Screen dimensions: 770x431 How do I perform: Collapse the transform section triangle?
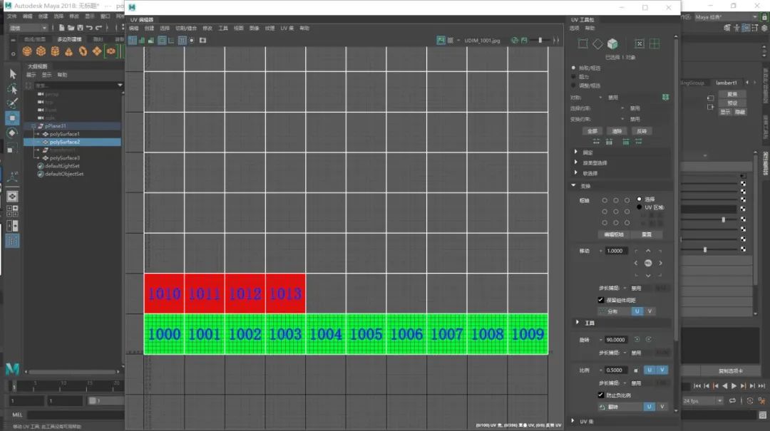pyautogui.click(x=573, y=185)
